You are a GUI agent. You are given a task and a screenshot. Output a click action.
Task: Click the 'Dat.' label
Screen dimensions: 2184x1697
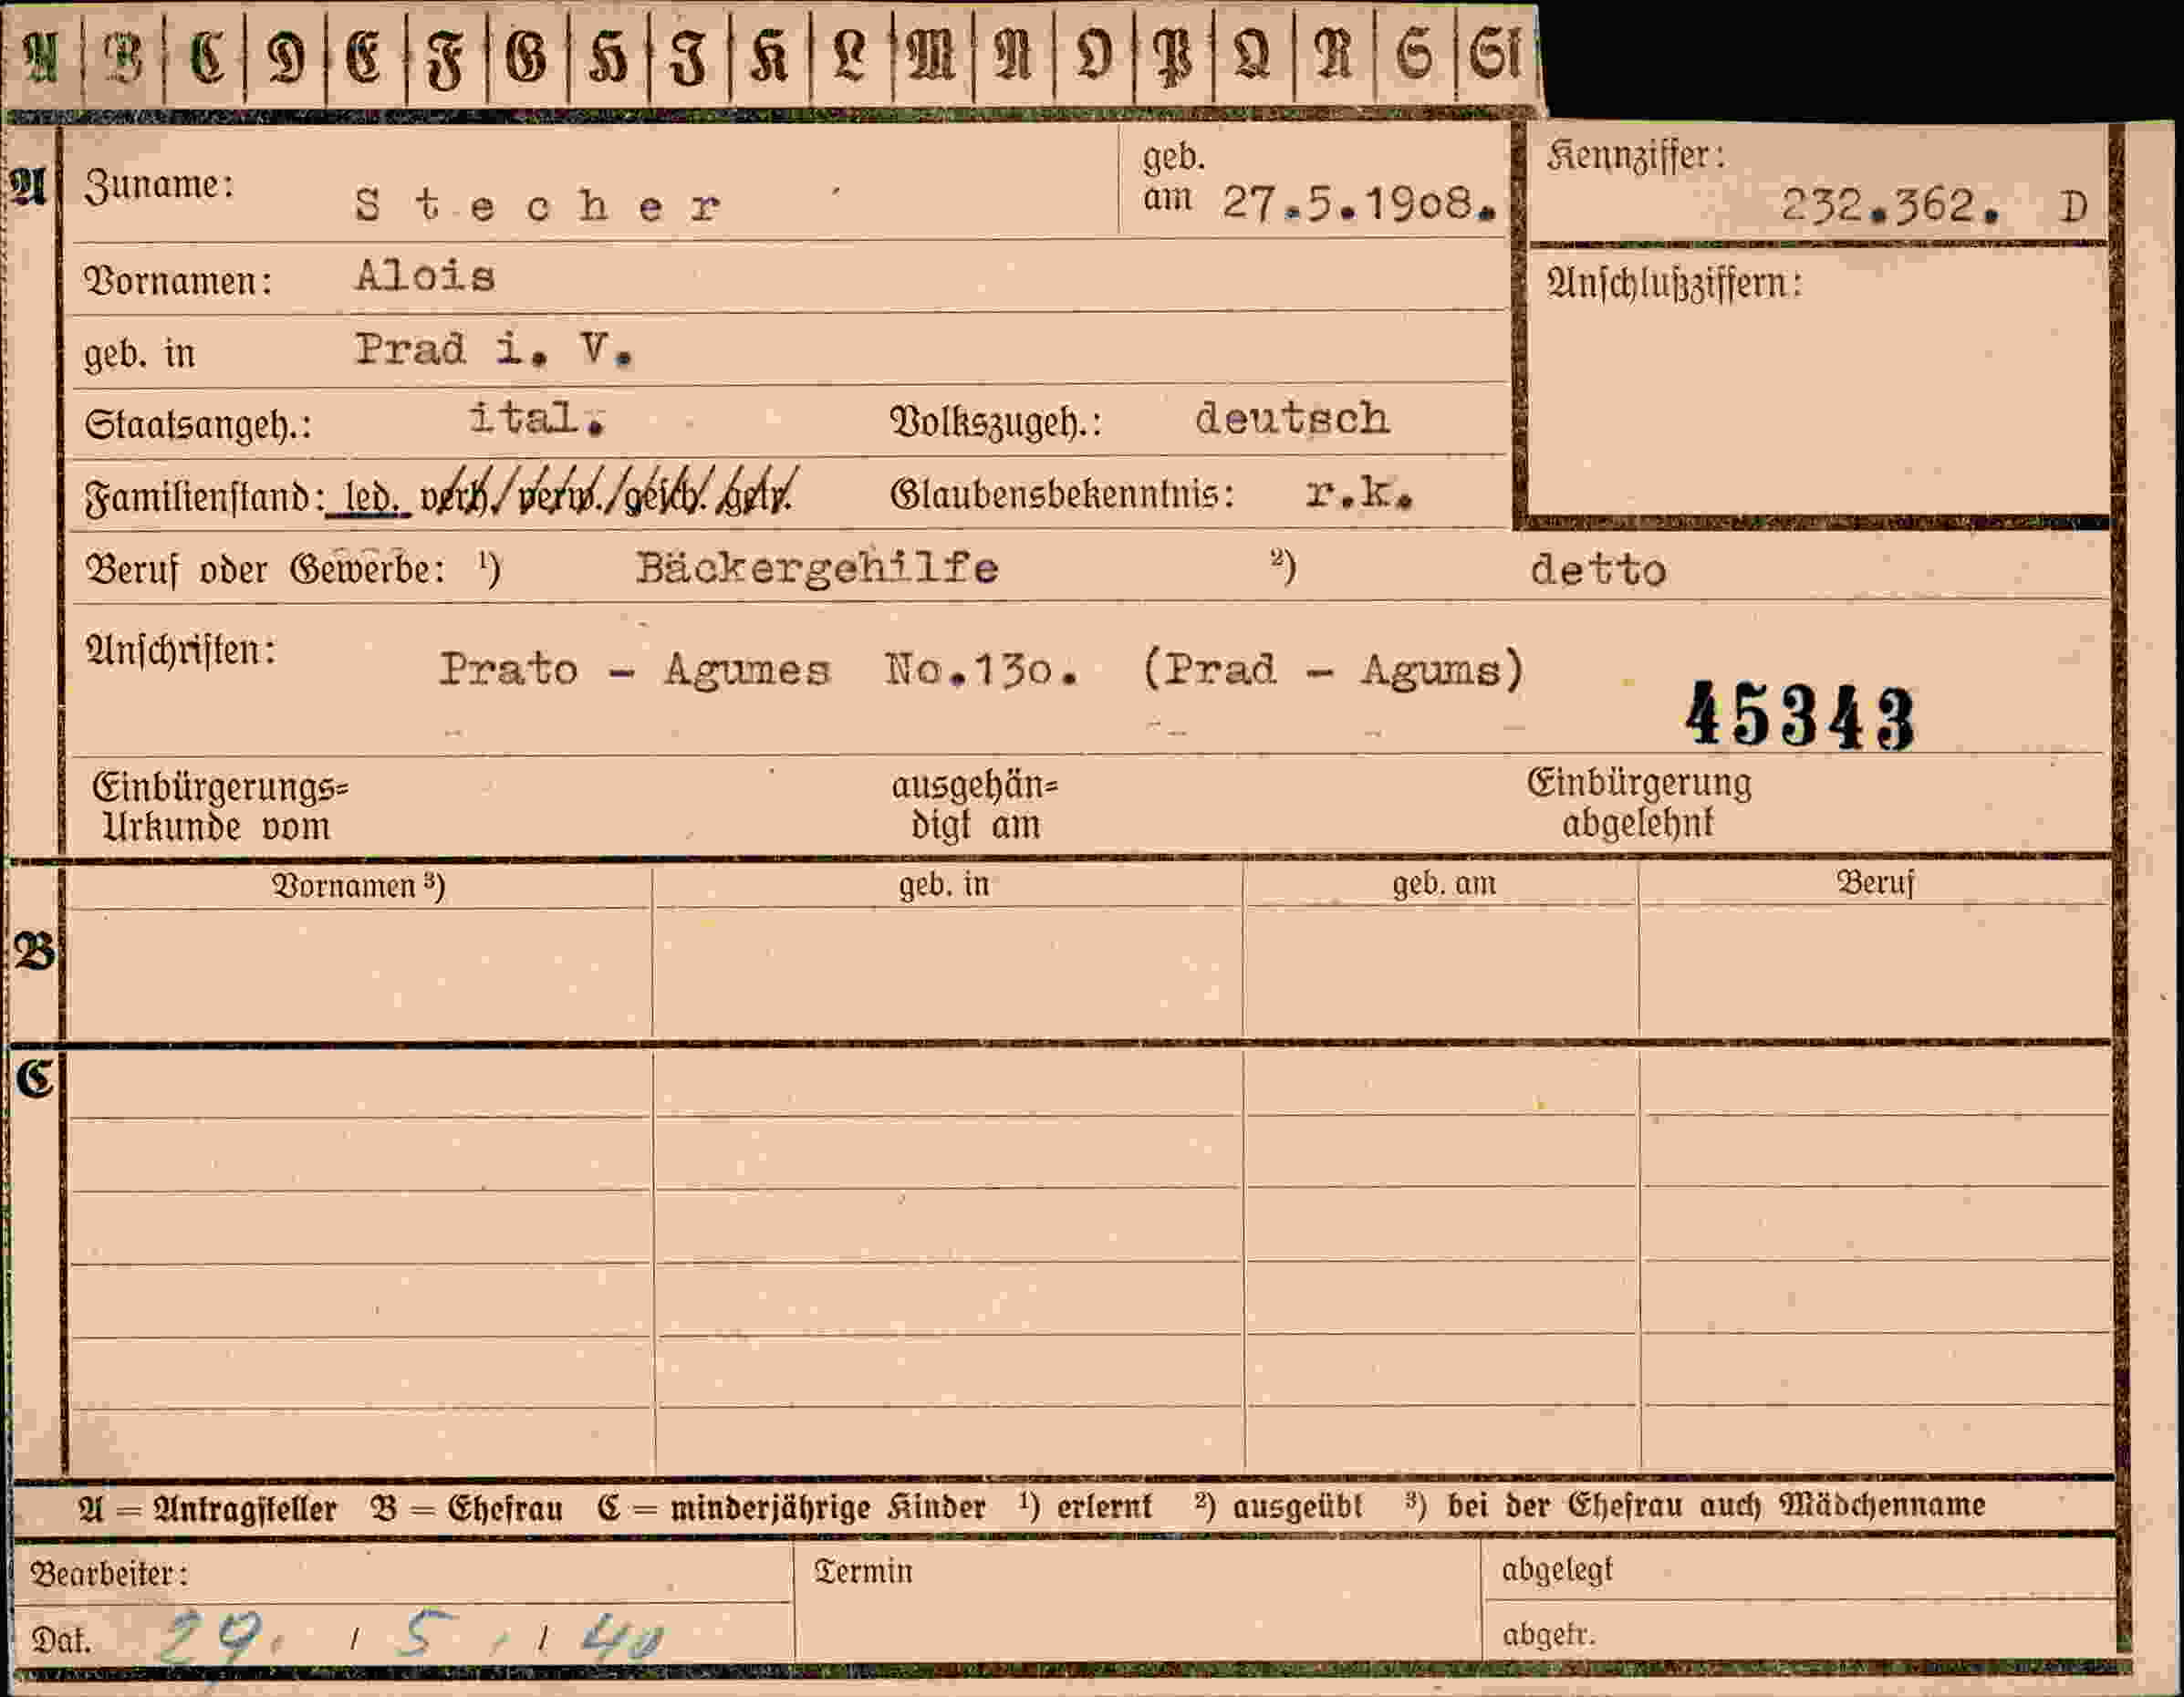[x=61, y=1640]
